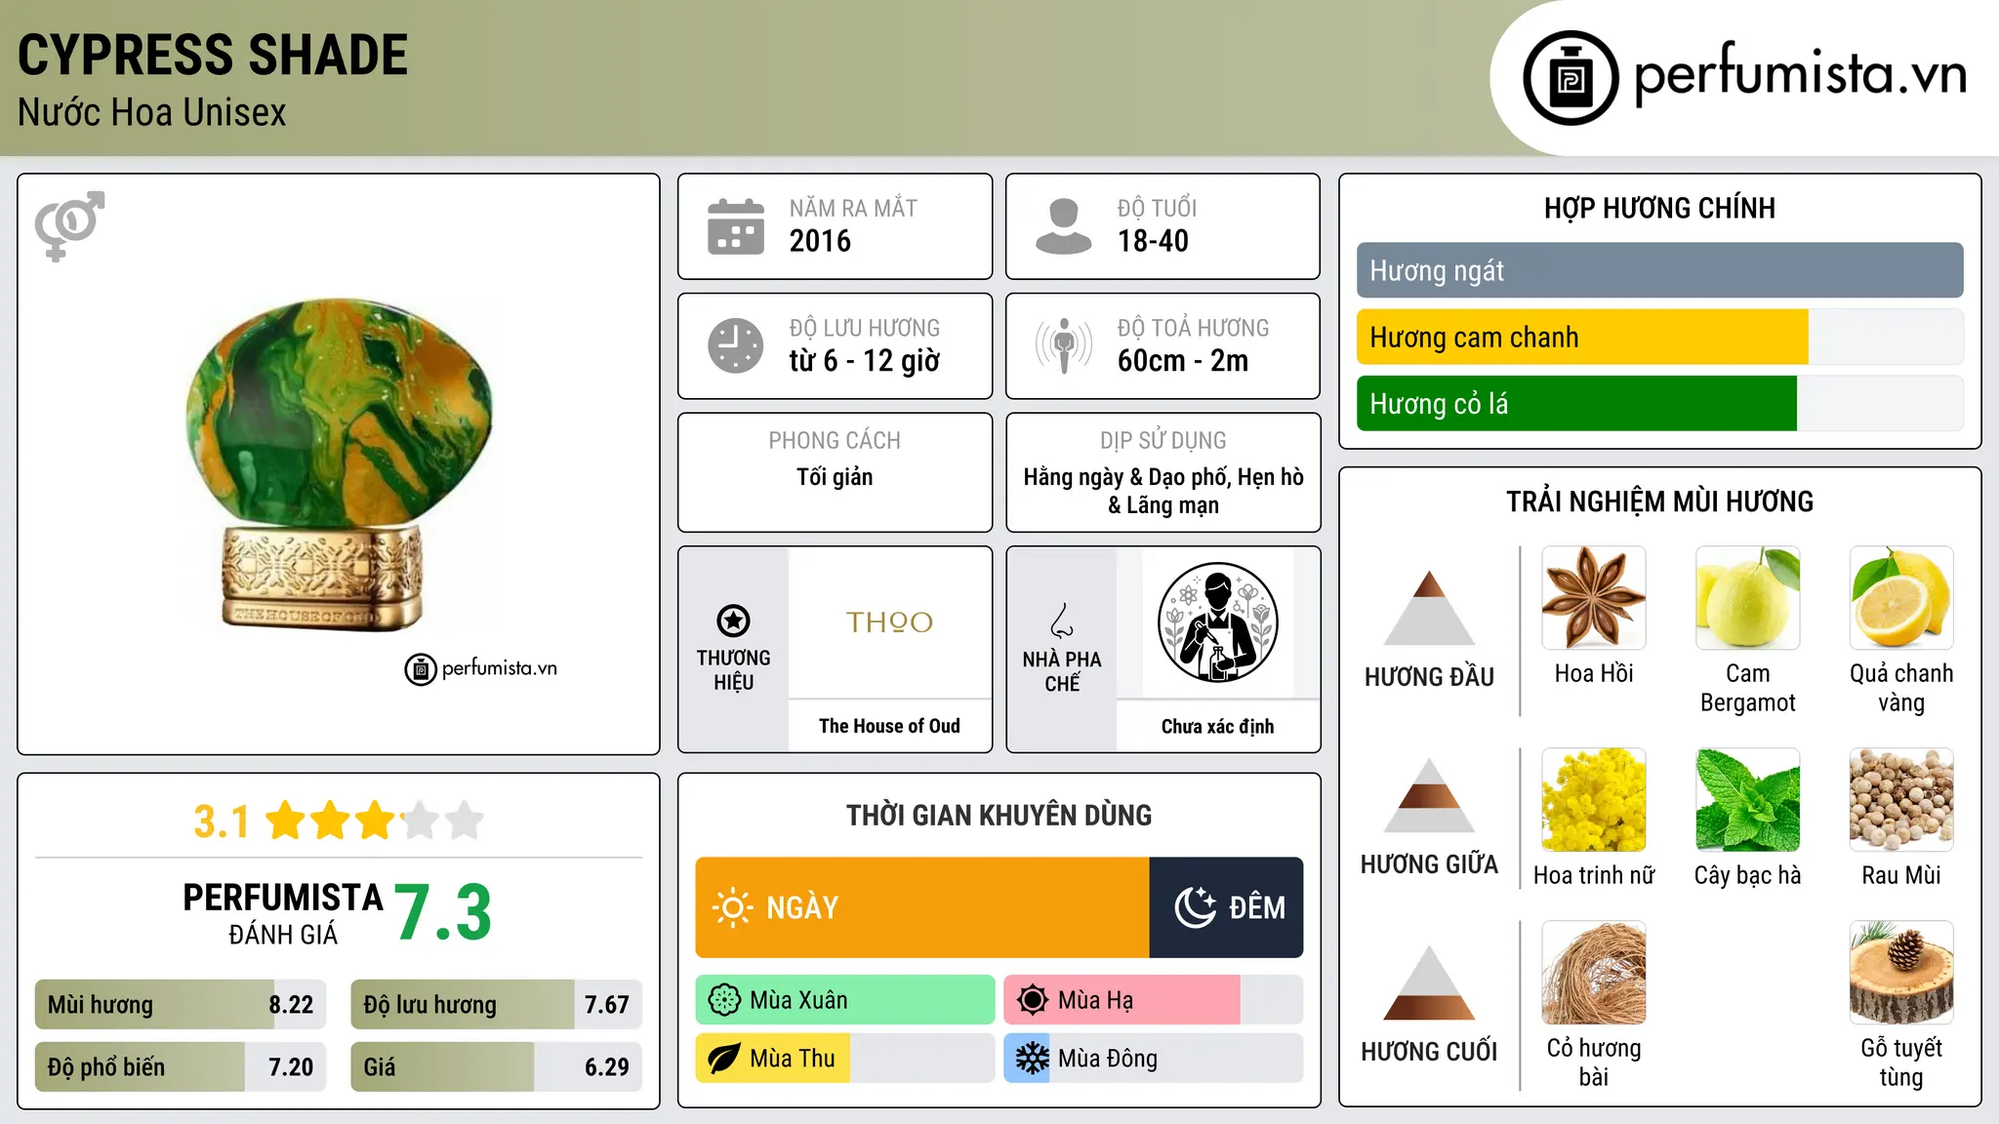The width and height of the screenshot is (1999, 1124).
Task: Click the 60cm - 2m sillage value
Action: (1183, 361)
